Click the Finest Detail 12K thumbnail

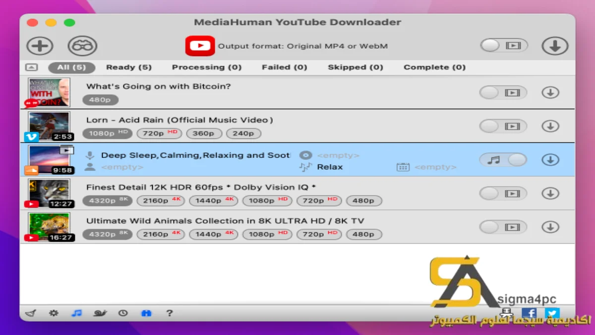click(x=49, y=194)
